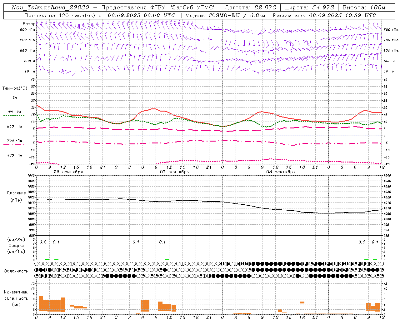The image size is (400, 320).
Task: Click the Осадки panel label
Action: (x=16, y=246)
